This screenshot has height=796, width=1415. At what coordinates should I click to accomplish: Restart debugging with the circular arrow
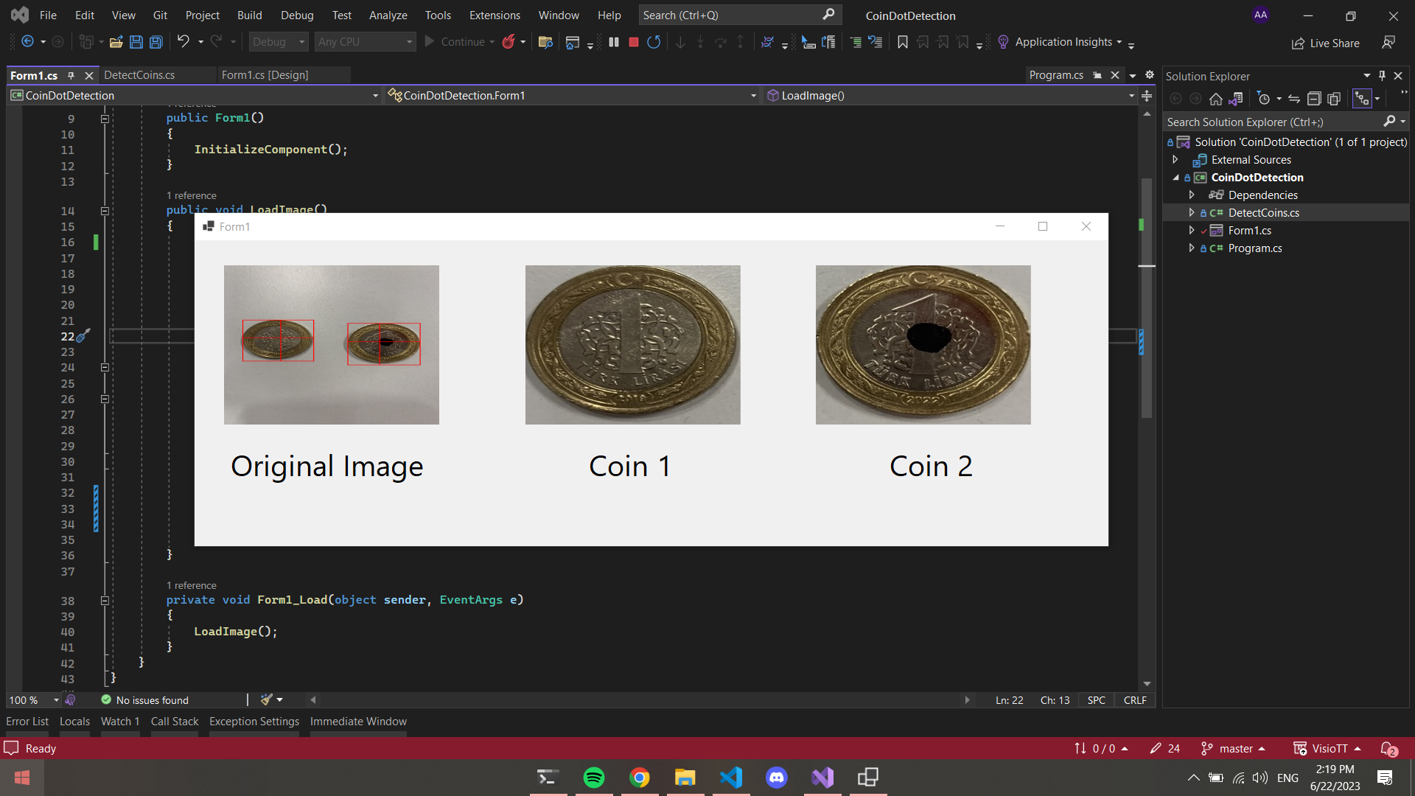654,42
